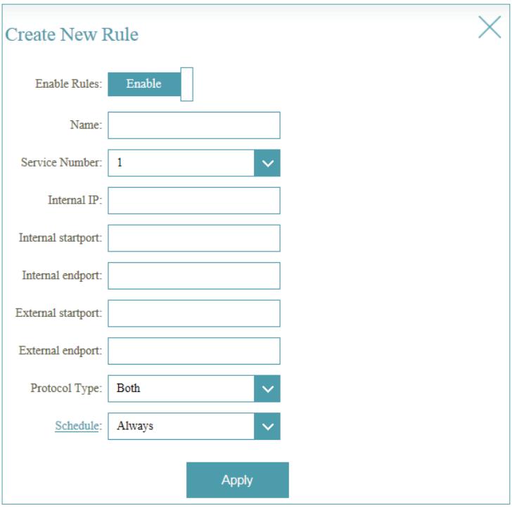Click the Schedule dropdown chevron icon
Image resolution: width=512 pixels, height=508 pixels.
coord(267,426)
